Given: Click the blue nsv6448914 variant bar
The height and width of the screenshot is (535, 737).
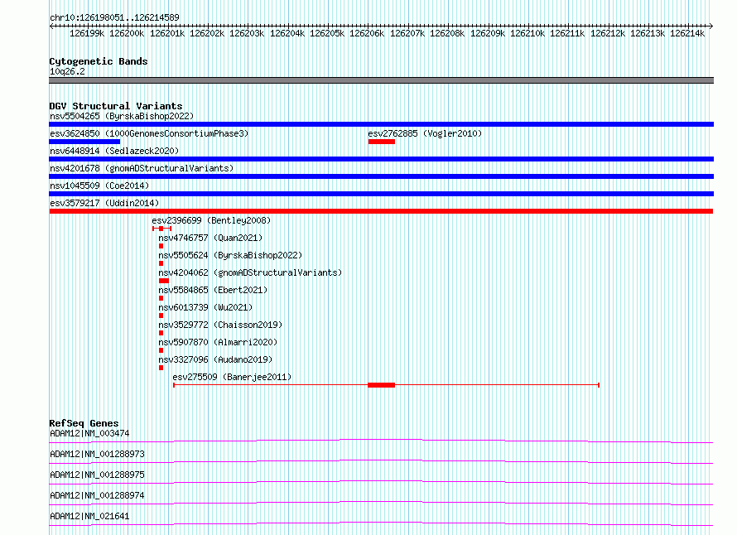Looking at the screenshot, I should click(x=381, y=159).
